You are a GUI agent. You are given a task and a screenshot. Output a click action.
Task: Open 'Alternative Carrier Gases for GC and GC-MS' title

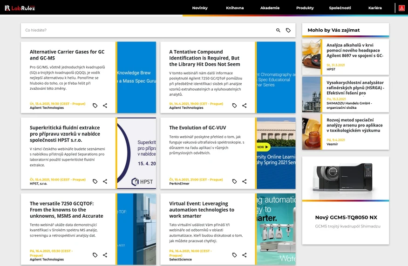(67, 55)
